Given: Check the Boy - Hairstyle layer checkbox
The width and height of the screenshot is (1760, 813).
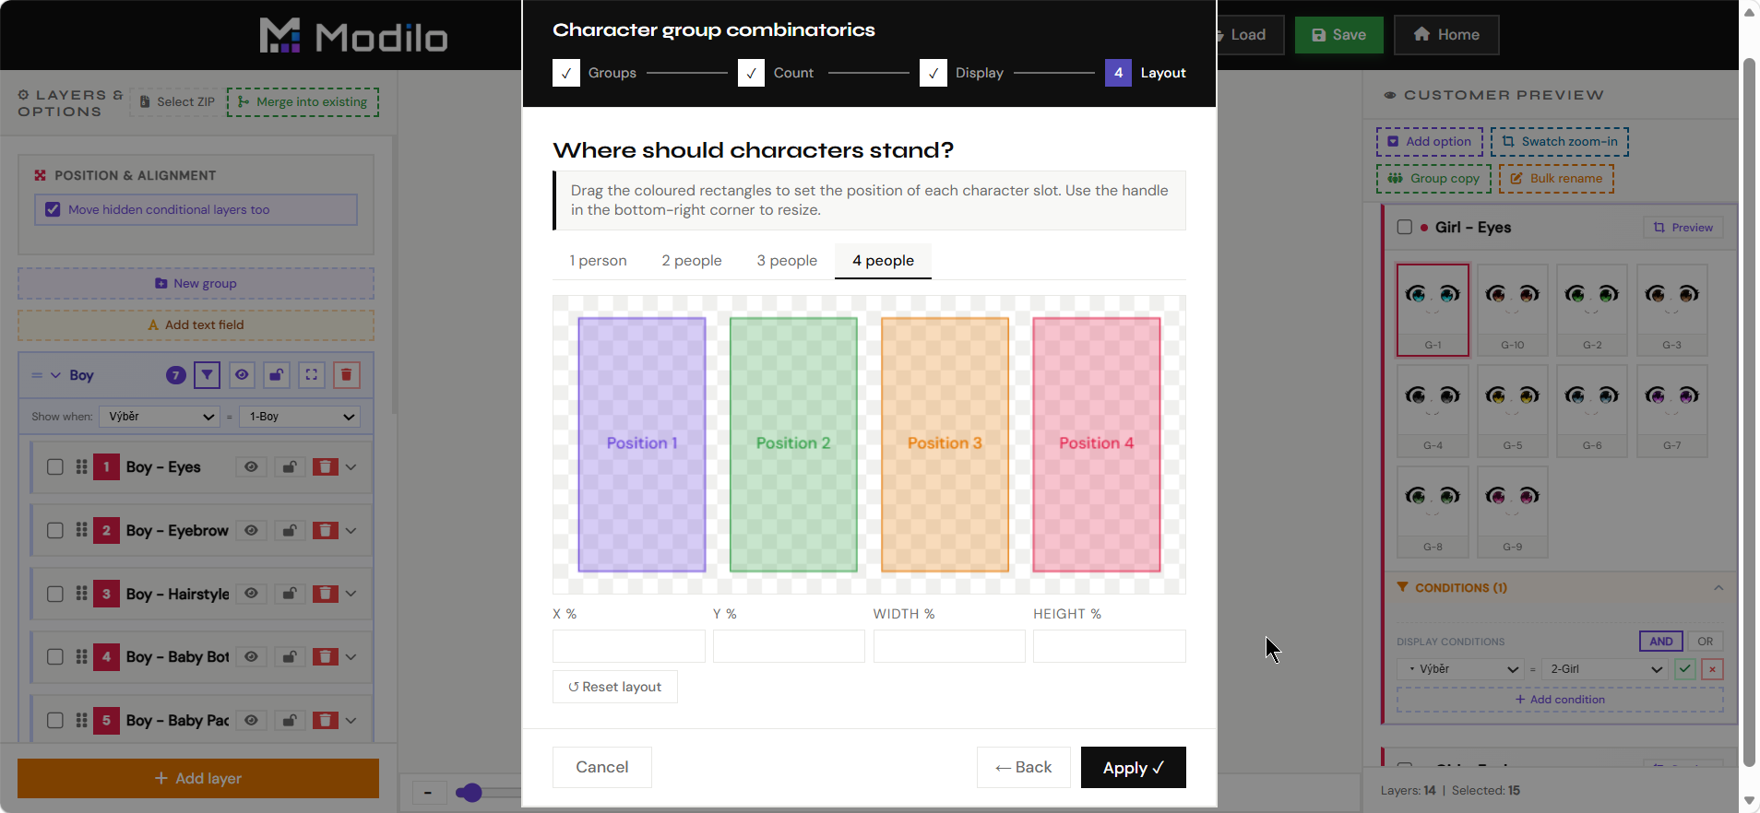Looking at the screenshot, I should [55, 594].
